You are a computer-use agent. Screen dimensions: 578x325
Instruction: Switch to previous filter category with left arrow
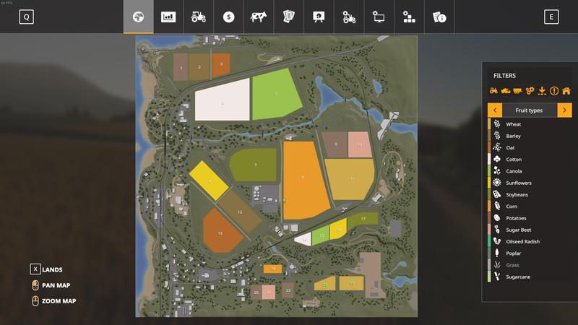point(495,110)
